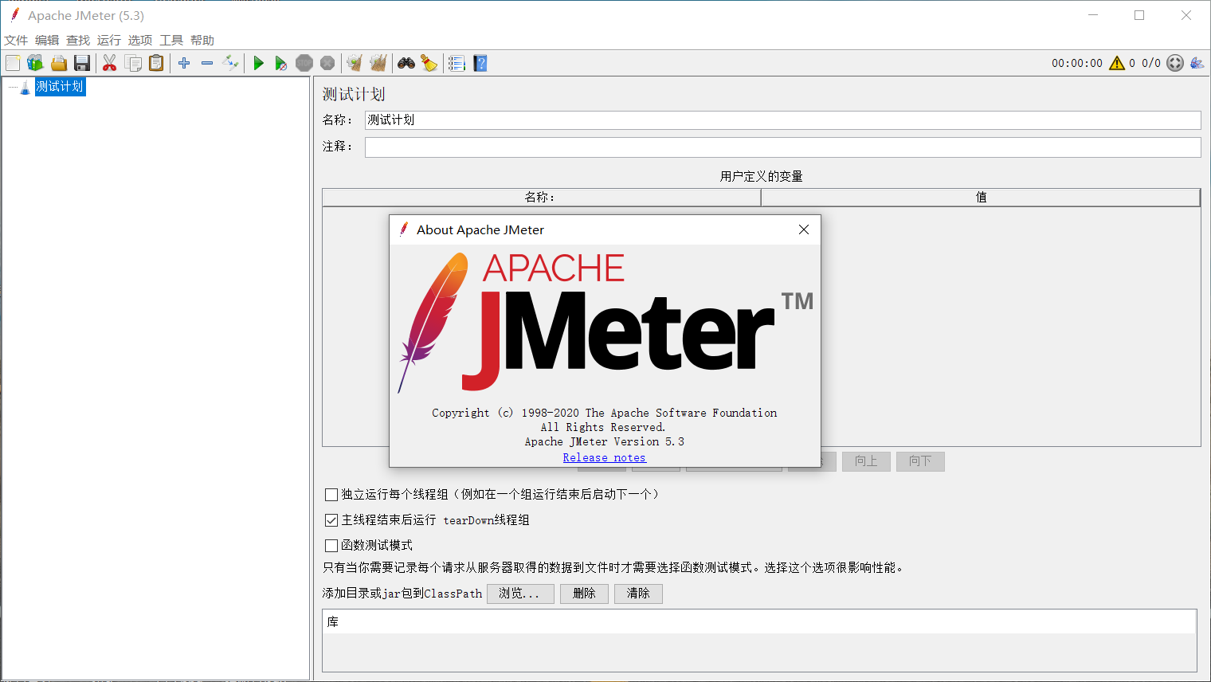Click the 向上 button
The width and height of the screenshot is (1211, 682).
click(866, 461)
